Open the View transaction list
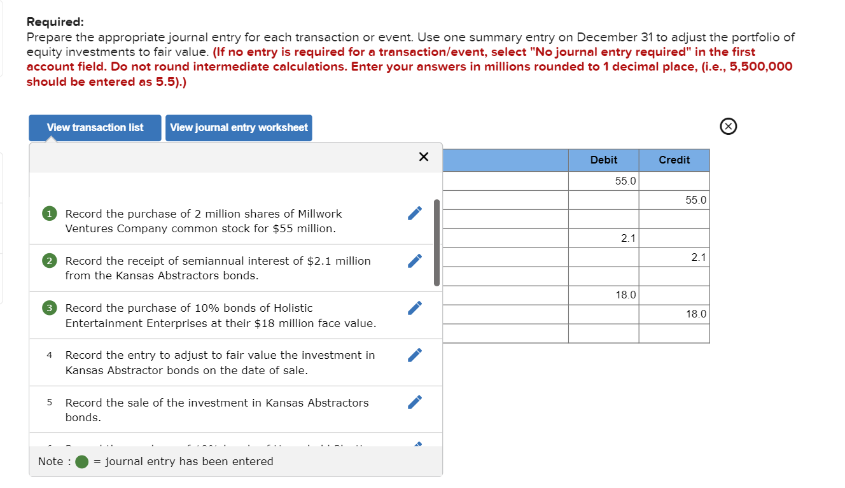 point(94,128)
